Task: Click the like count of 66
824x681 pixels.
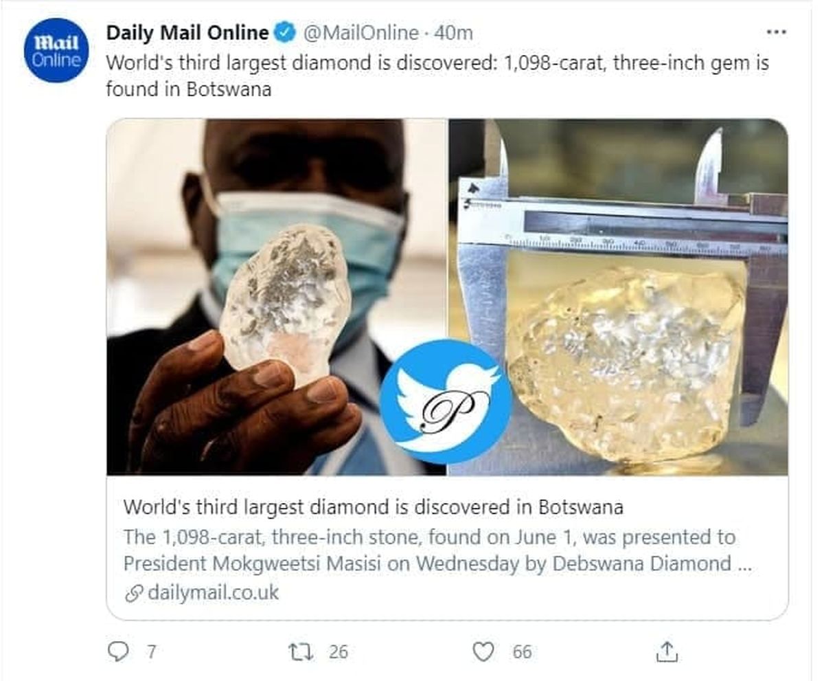Action: [x=522, y=651]
